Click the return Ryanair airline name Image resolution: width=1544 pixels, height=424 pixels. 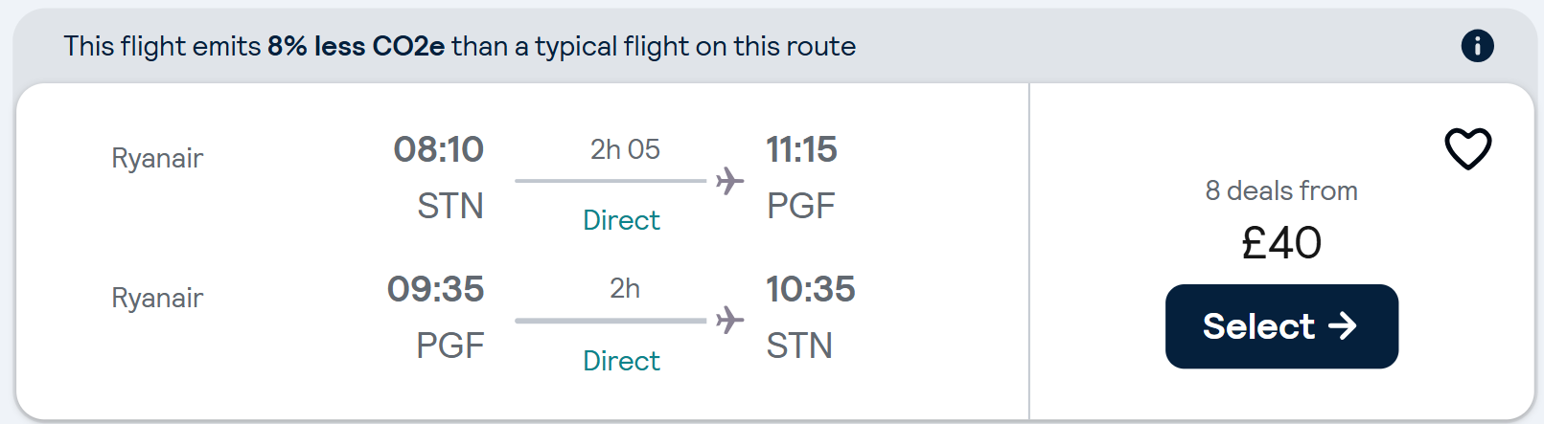click(x=157, y=298)
